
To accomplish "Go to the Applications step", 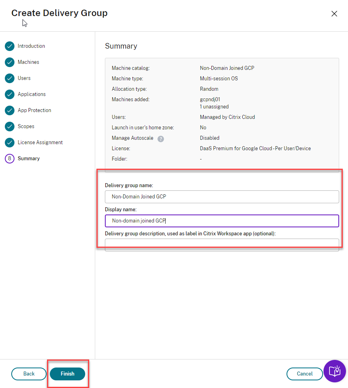I will pyautogui.click(x=32, y=94).
